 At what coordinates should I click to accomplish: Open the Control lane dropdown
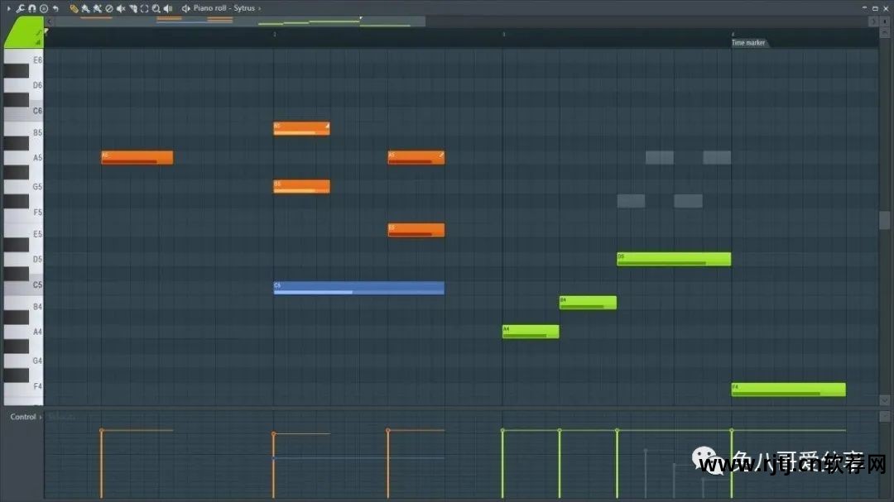coord(26,417)
